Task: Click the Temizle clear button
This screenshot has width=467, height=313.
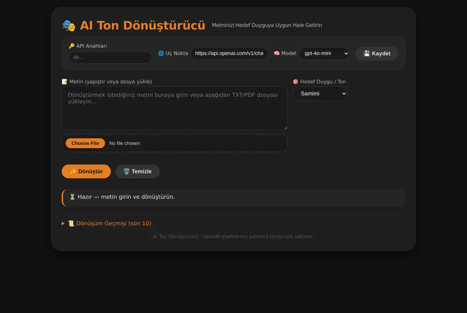Action: pyautogui.click(x=137, y=171)
